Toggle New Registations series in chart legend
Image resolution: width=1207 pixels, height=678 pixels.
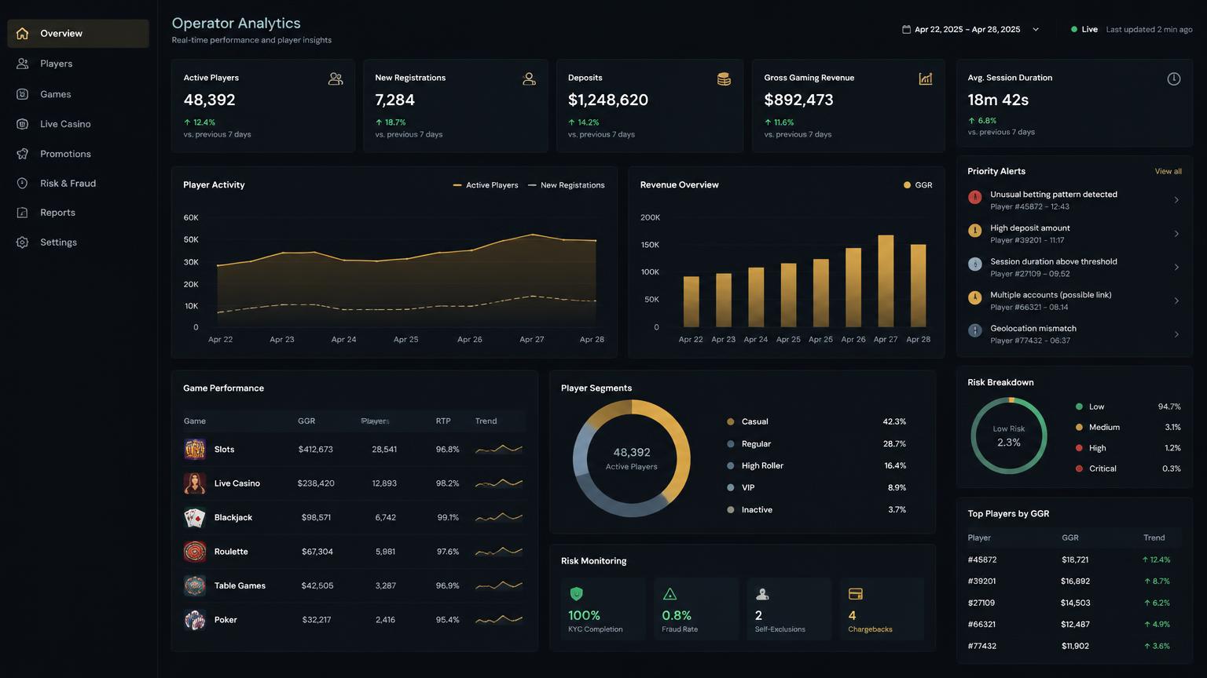click(567, 185)
